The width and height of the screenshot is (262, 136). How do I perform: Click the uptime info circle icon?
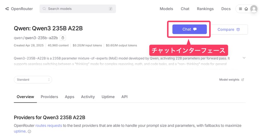(29, 132)
